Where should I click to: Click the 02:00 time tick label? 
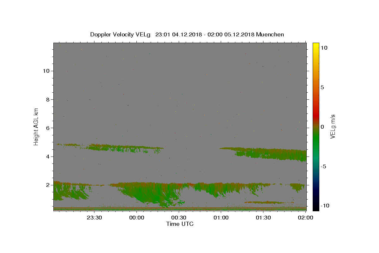[x=305, y=218]
